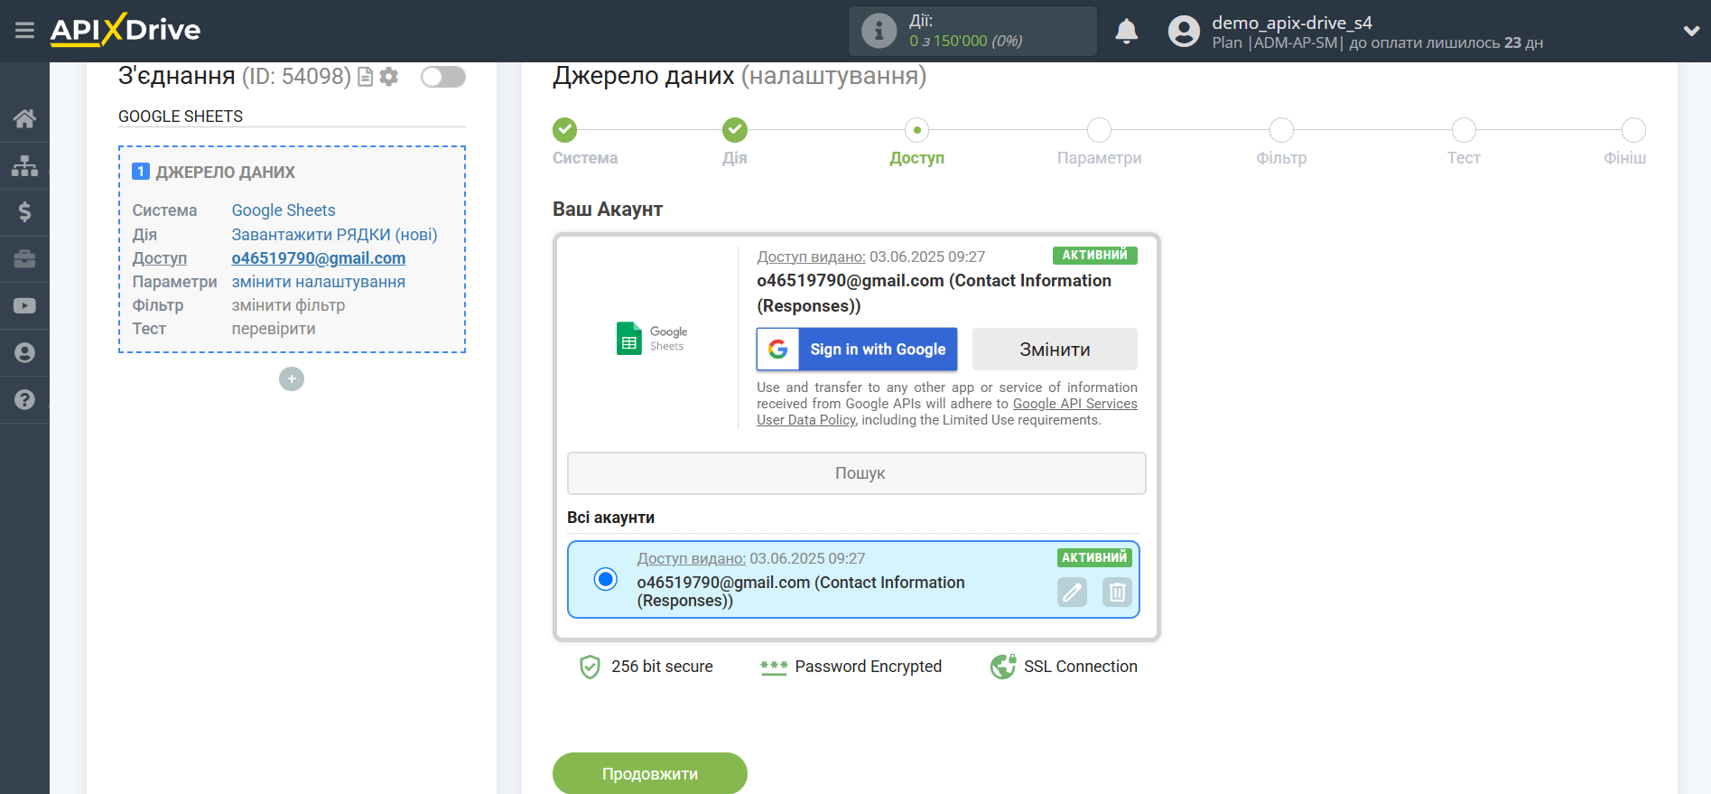Open the notifications bell
The height and width of the screenshot is (794, 1711).
[1126, 32]
